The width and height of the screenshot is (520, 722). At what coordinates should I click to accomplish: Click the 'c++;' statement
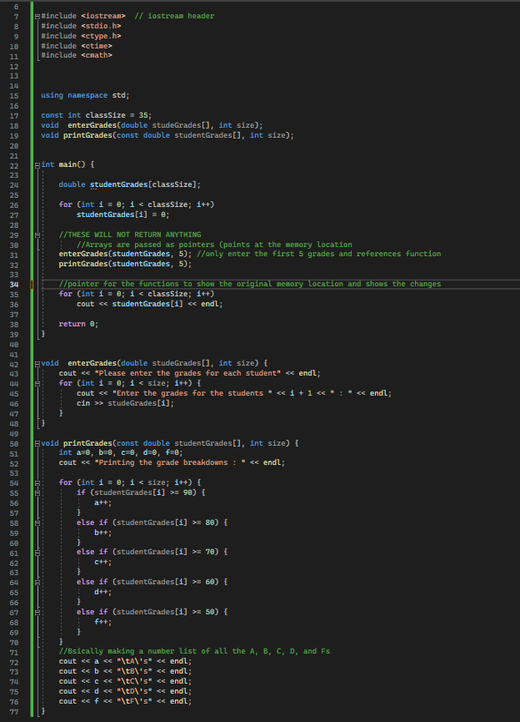coord(103,563)
